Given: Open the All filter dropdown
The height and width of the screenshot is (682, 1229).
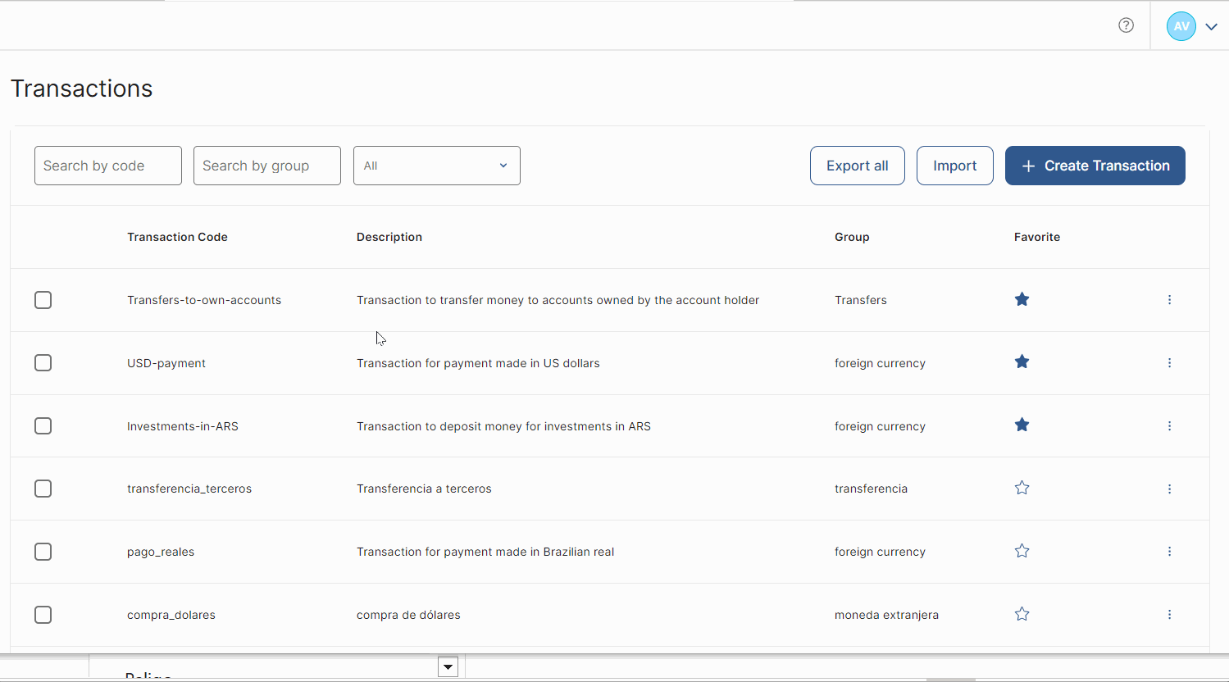Looking at the screenshot, I should tap(436, 166).
